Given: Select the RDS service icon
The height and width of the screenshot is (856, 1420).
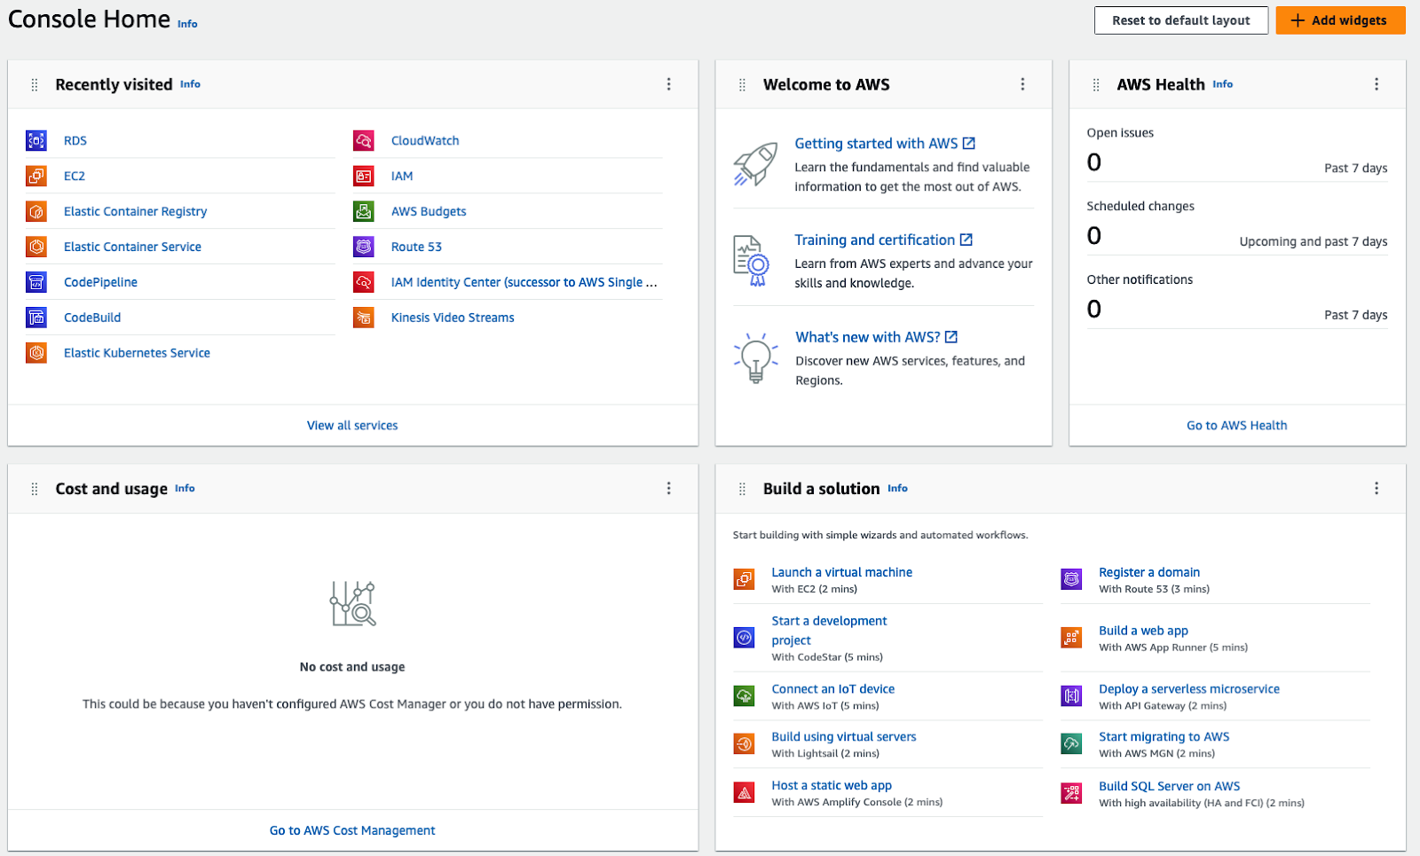Looking at the screenshot, I should point(36,140).
